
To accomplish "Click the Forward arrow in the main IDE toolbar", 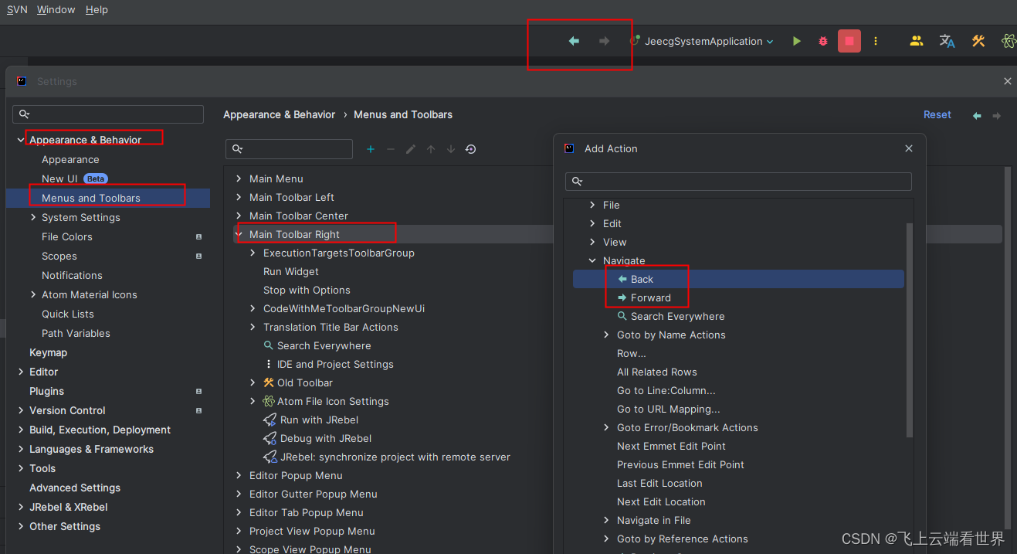I will coord(605,41).
